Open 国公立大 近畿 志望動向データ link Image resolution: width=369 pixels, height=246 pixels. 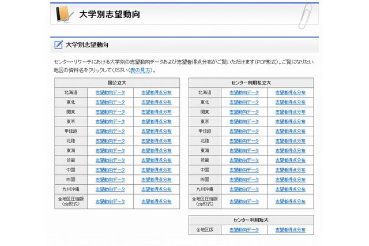110,160
